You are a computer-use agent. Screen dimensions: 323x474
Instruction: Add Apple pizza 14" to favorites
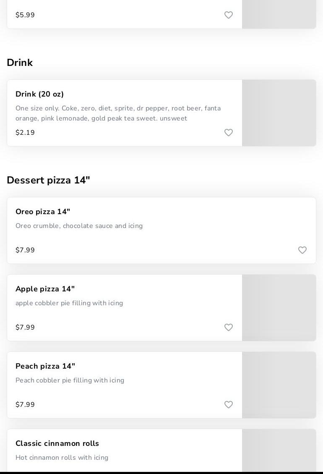229,327
